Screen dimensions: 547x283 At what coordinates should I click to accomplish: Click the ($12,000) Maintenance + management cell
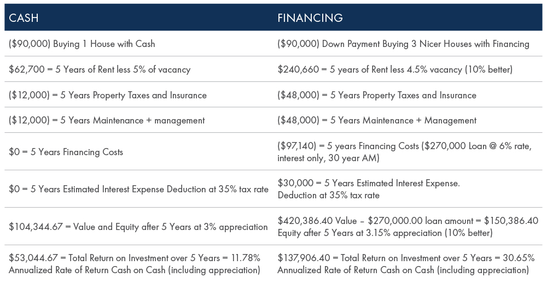click(139, 120)
